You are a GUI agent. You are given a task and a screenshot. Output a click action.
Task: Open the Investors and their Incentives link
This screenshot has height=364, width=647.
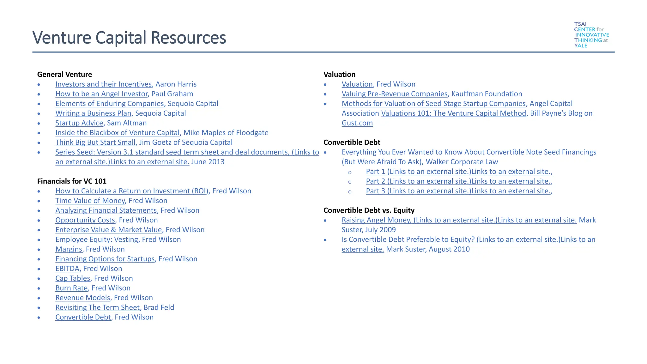[103, 84]
